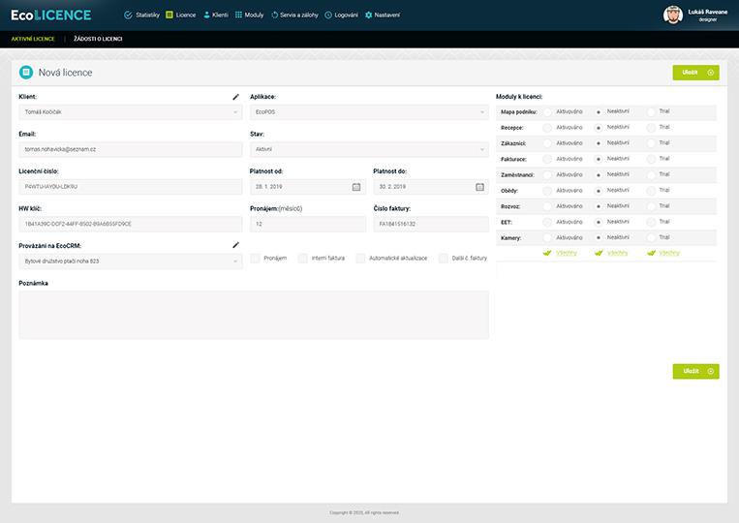Enable the Pronájem checkbox
The height and width of the screenshot is (523, 739).
(x=255, y=259)
